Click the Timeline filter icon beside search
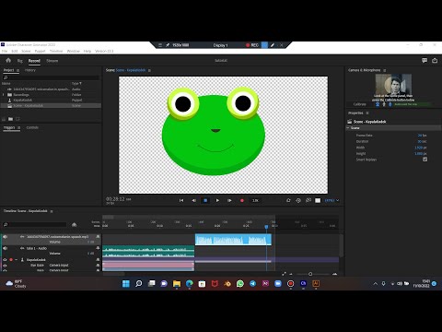Viewport: 442px width, 332px height. (x=74, y=225)
